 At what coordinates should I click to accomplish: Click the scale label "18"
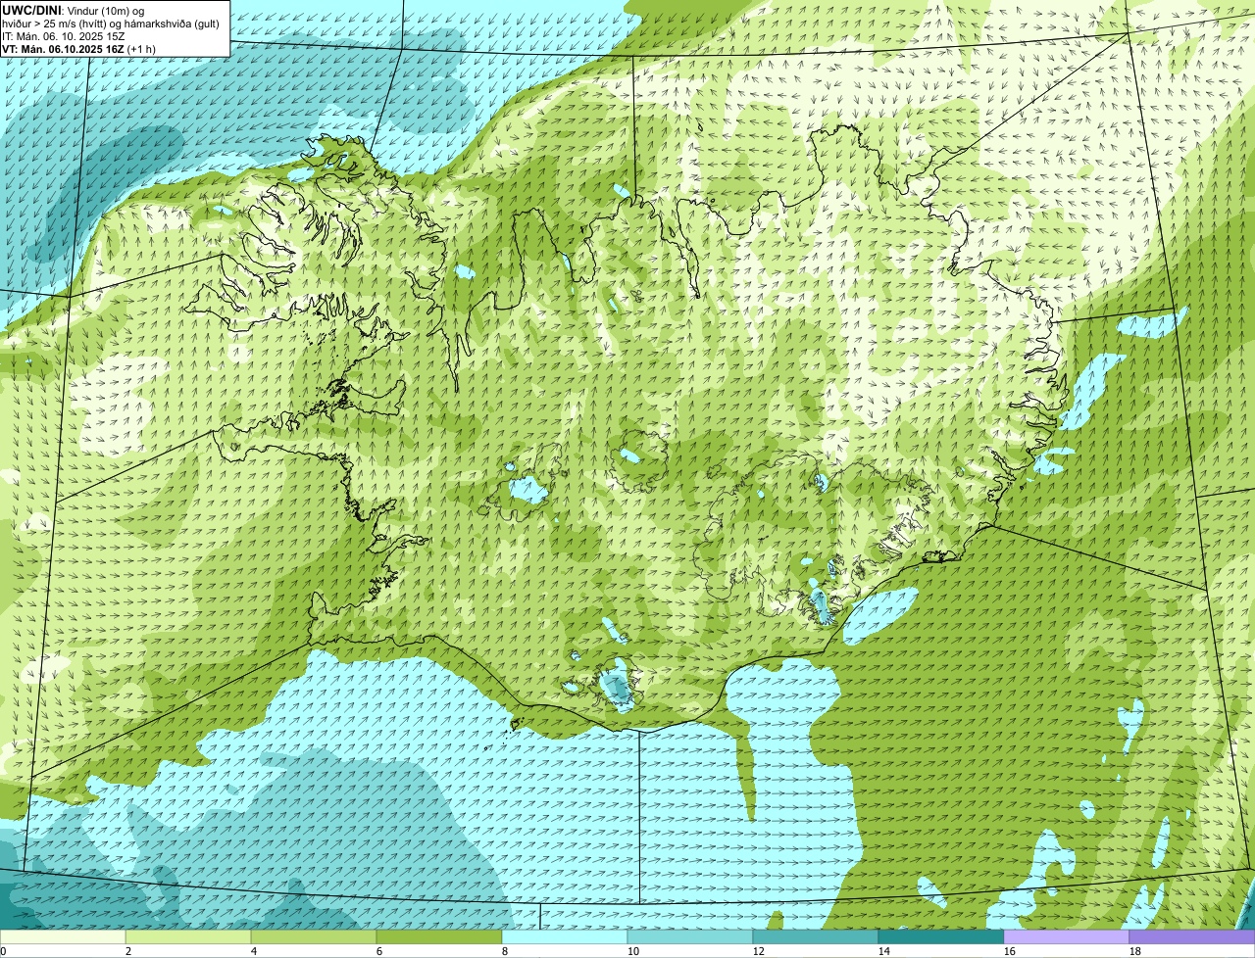[1134, 951]
